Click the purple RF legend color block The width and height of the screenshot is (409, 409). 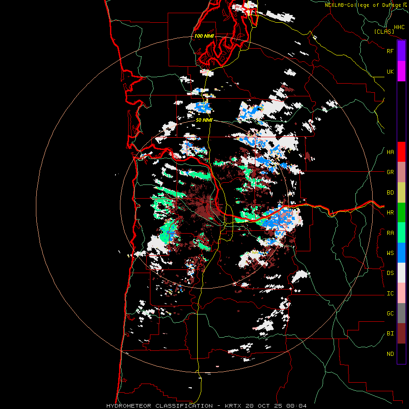click(401, 51)
